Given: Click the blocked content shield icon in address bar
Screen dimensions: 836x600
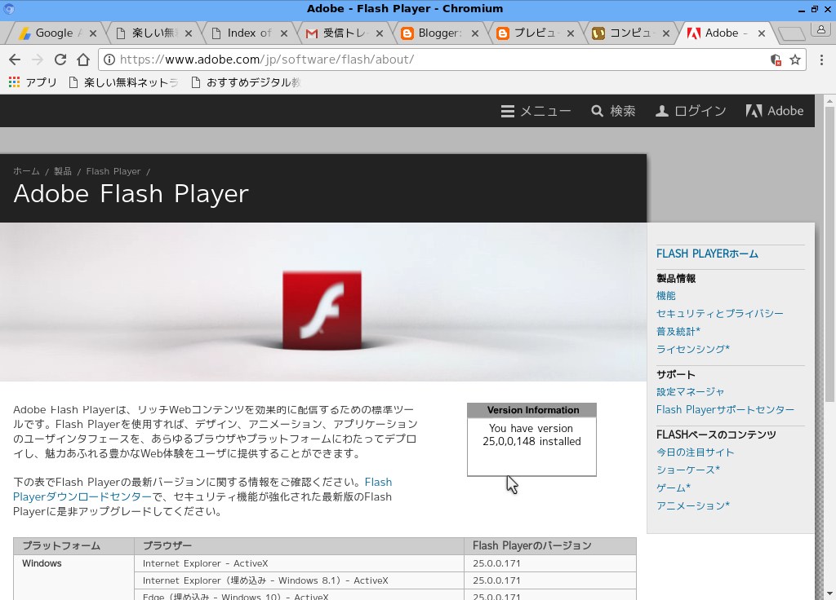Looking at the screenshot, I should tap(776, 60).
